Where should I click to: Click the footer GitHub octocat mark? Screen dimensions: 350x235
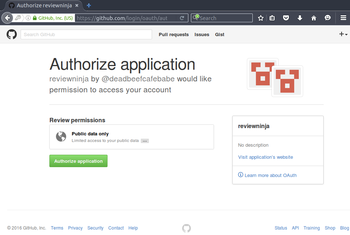pos(187,228)
